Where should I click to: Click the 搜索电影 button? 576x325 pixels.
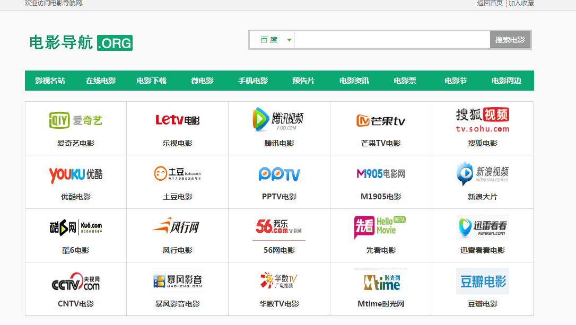[510, 40]
